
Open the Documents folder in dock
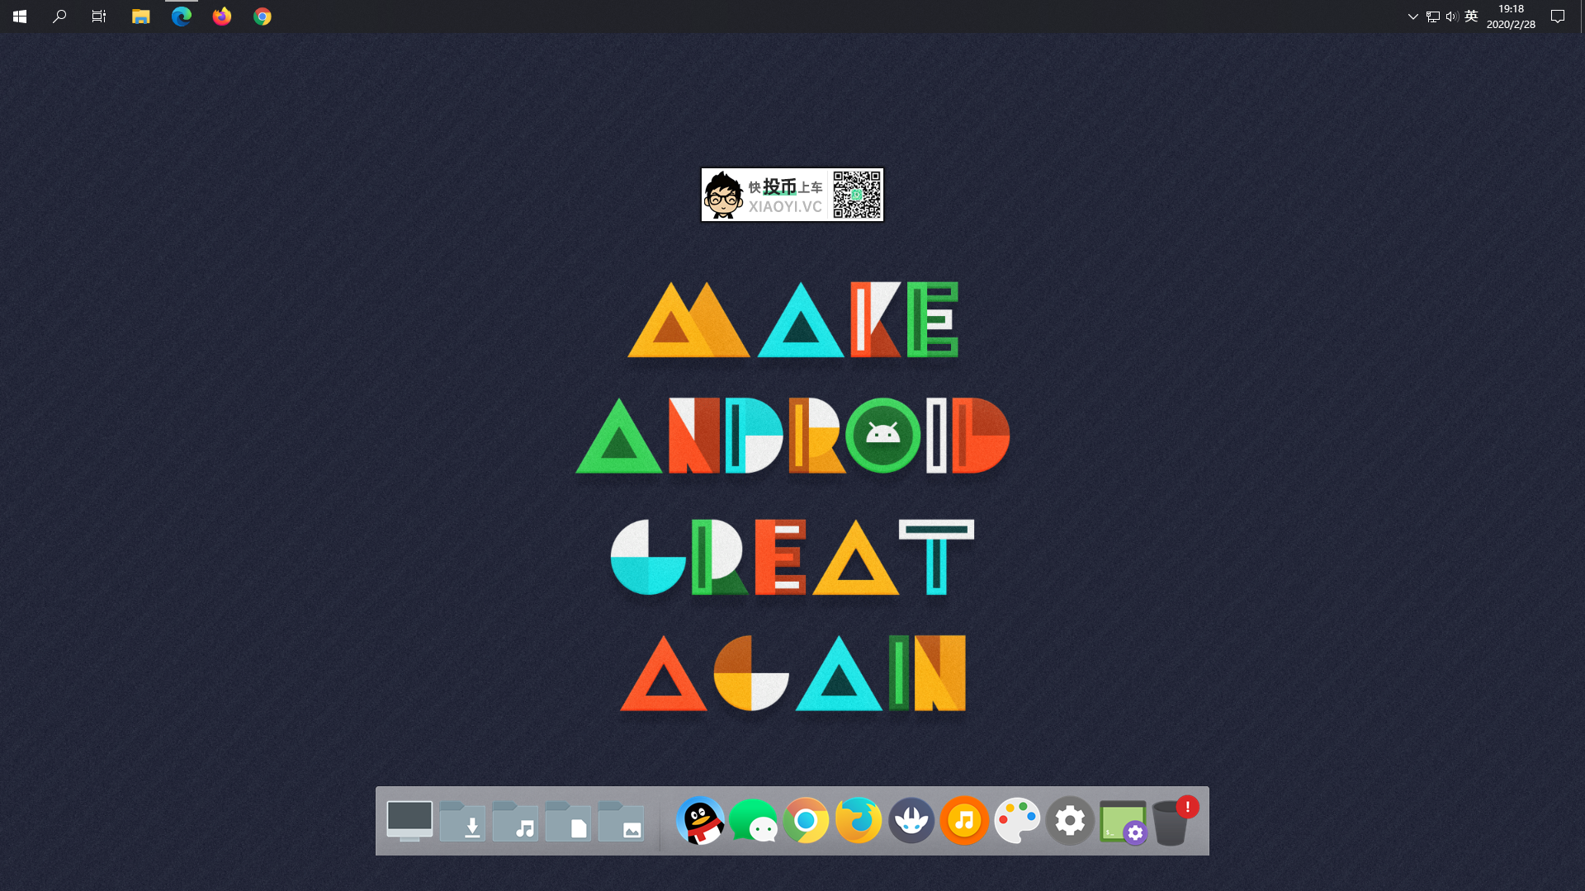[x=568, y=822]
